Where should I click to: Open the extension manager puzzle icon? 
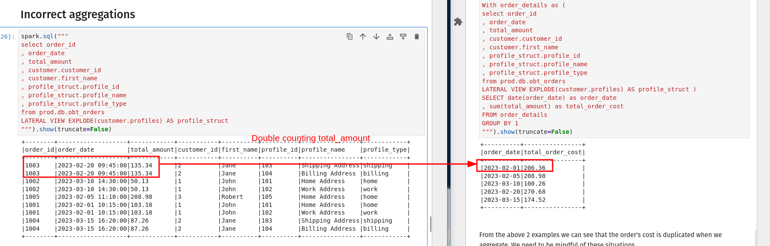click(458, 22)
